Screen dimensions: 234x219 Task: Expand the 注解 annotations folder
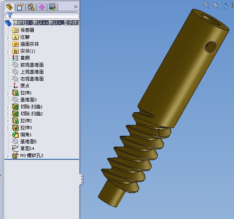9,38
